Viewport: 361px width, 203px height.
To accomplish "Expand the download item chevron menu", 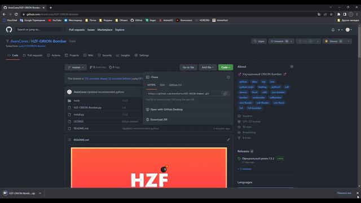I will (x=40, y=193).
